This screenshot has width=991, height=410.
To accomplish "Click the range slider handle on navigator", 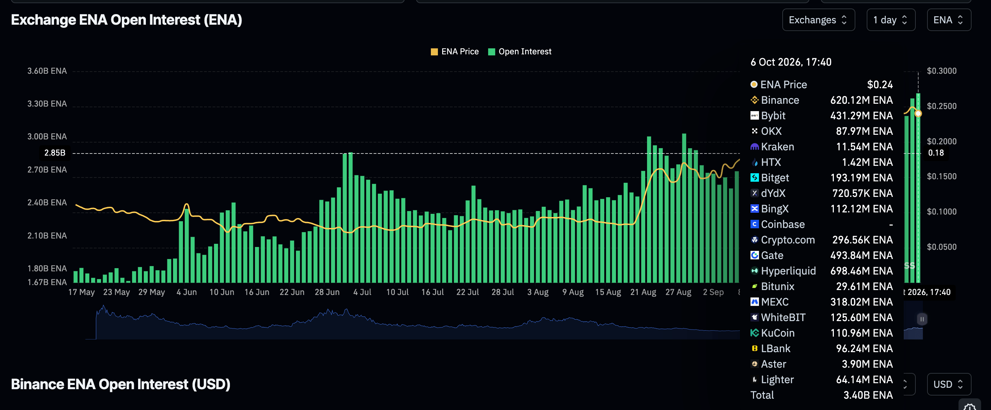I will click(922, 319).
